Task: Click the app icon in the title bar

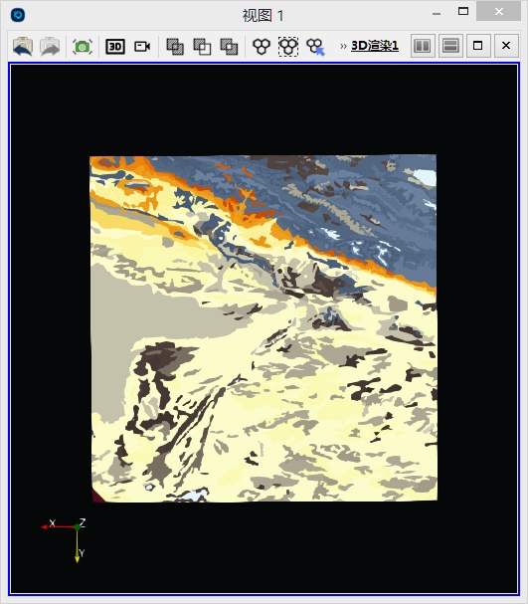Action: pos(18,15)
